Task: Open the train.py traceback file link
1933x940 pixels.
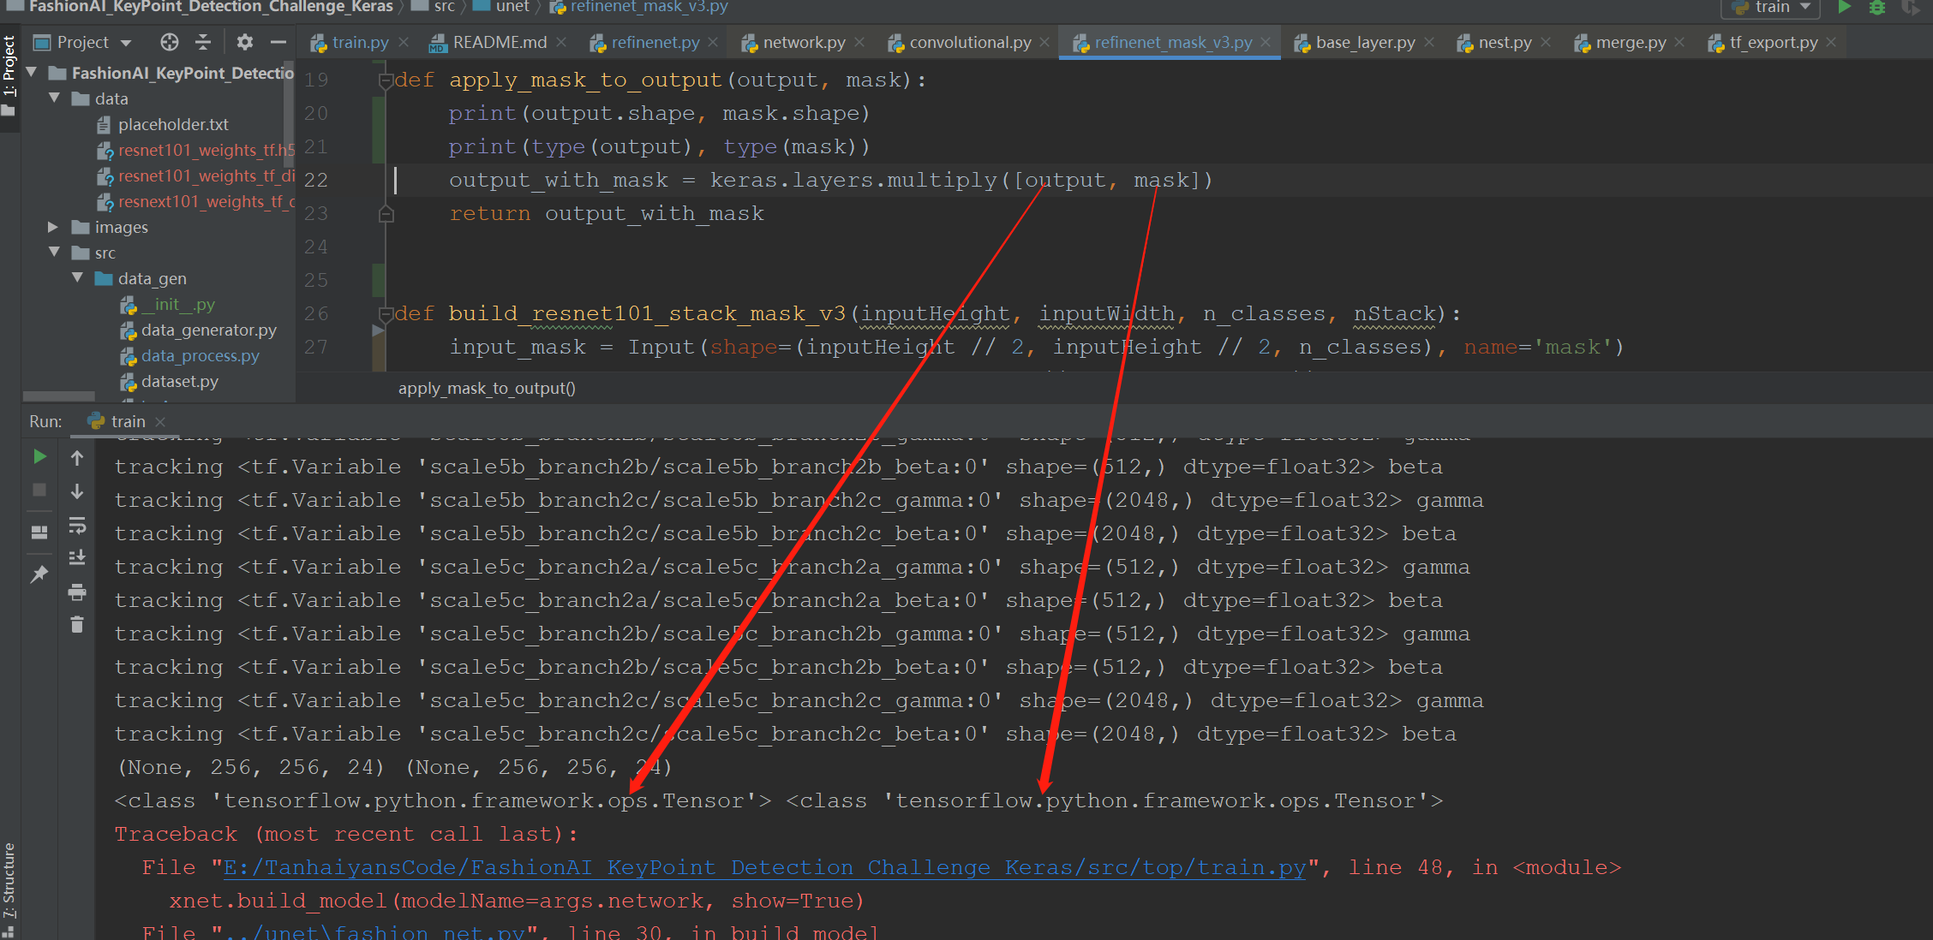Action: [x=764, y=867]
